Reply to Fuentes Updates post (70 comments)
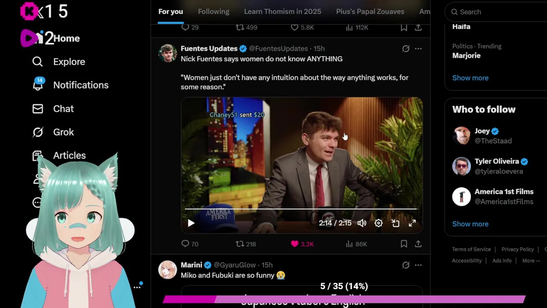The width and height of the screenshot is (547, 308). pos(190,244)
